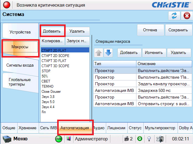The height and width of the screenshot is (144, 193).
Task: Switch to the Общие tab
Action: point(9,128)
